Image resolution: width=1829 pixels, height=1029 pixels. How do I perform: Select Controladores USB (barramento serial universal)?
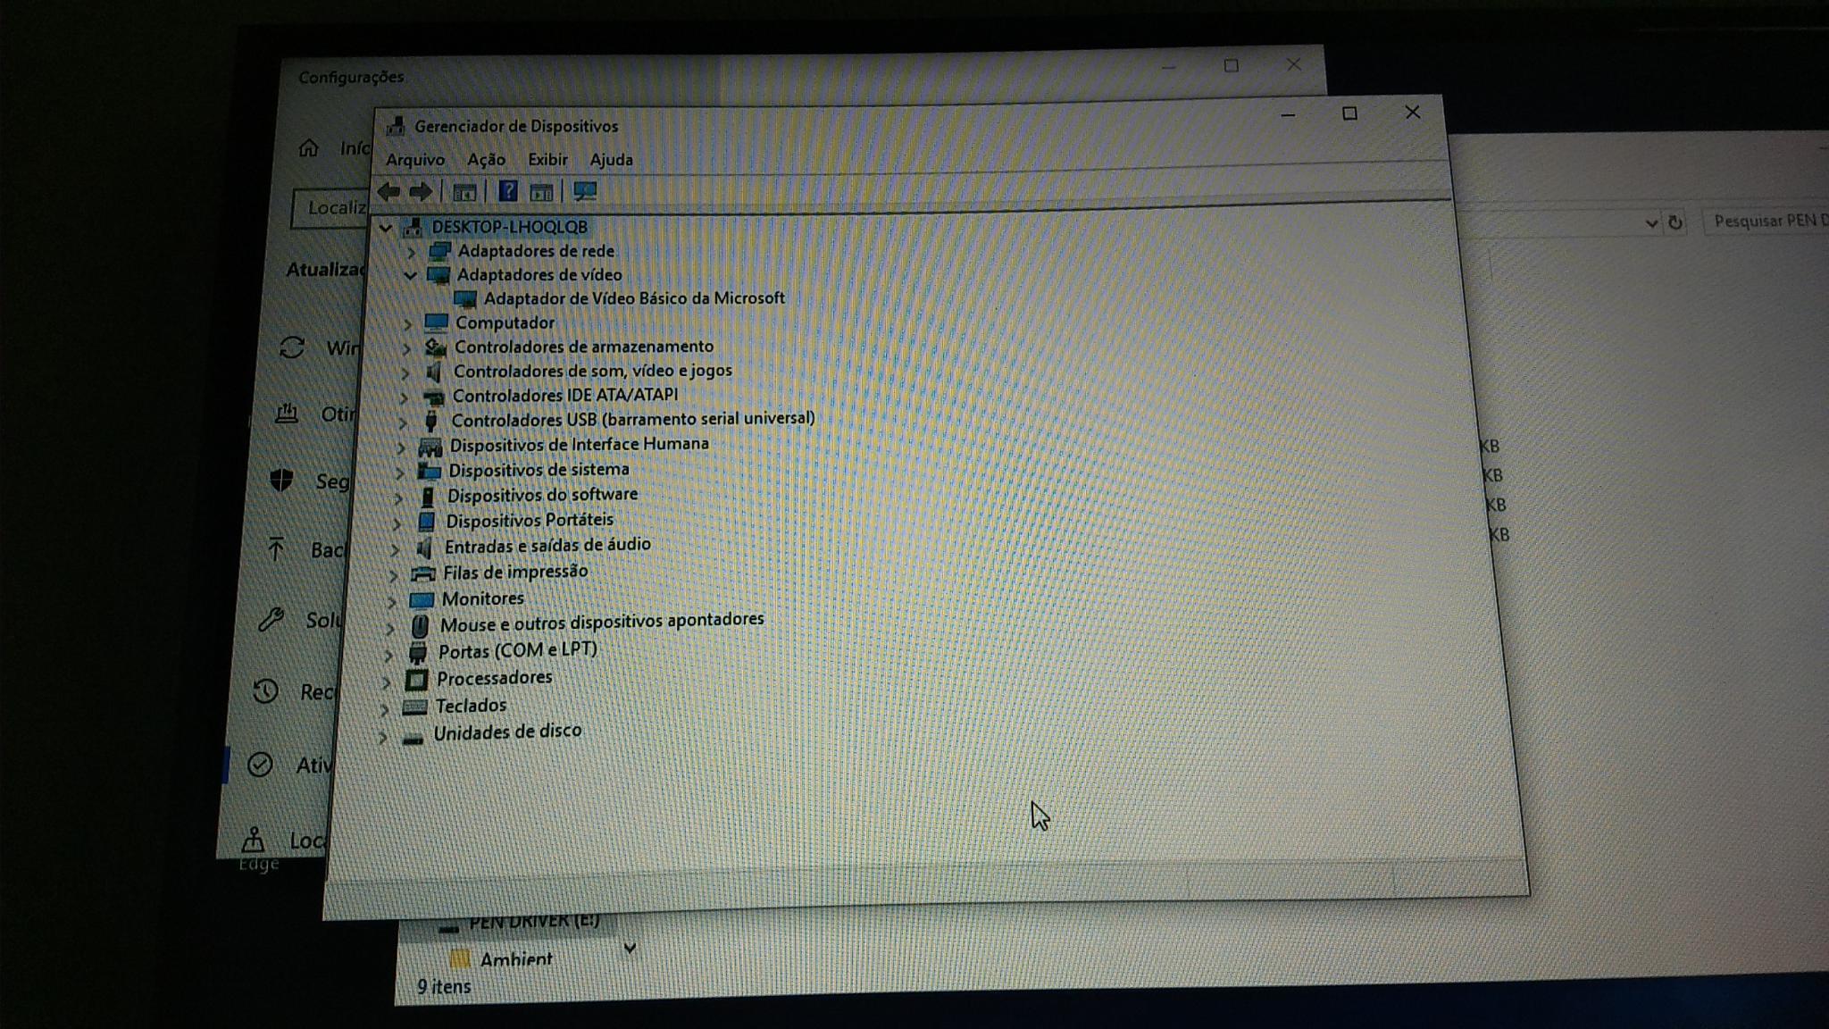coord(633,419)
